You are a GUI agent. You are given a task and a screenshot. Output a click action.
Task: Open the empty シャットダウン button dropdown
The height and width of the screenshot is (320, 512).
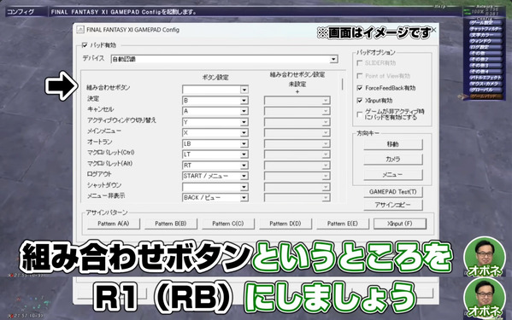215,187
